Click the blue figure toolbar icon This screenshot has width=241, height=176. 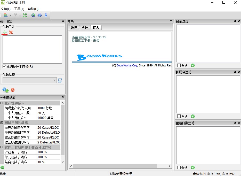click(x=46, y=15)
